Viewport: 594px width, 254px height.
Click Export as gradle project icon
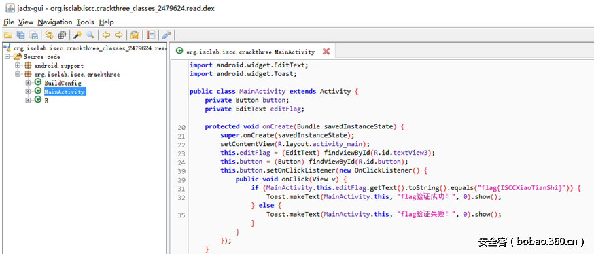coord(34,35)
